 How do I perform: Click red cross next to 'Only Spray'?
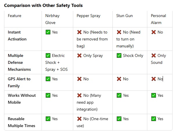pyautogui.click(x=79, y=55)
